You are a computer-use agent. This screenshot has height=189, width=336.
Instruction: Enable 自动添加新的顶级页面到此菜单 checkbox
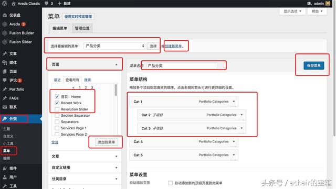click(x=170, y=183)
